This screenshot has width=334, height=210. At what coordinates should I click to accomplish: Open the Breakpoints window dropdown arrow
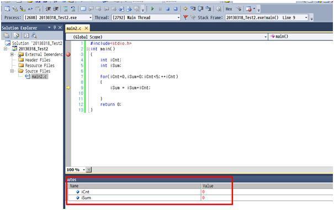pyautogui.click(x=254, y=9)
